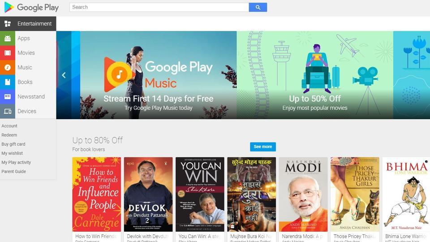This screenshot has width=430, height=242.
Task: Open the Google Play Music banner
Action: 158,75
